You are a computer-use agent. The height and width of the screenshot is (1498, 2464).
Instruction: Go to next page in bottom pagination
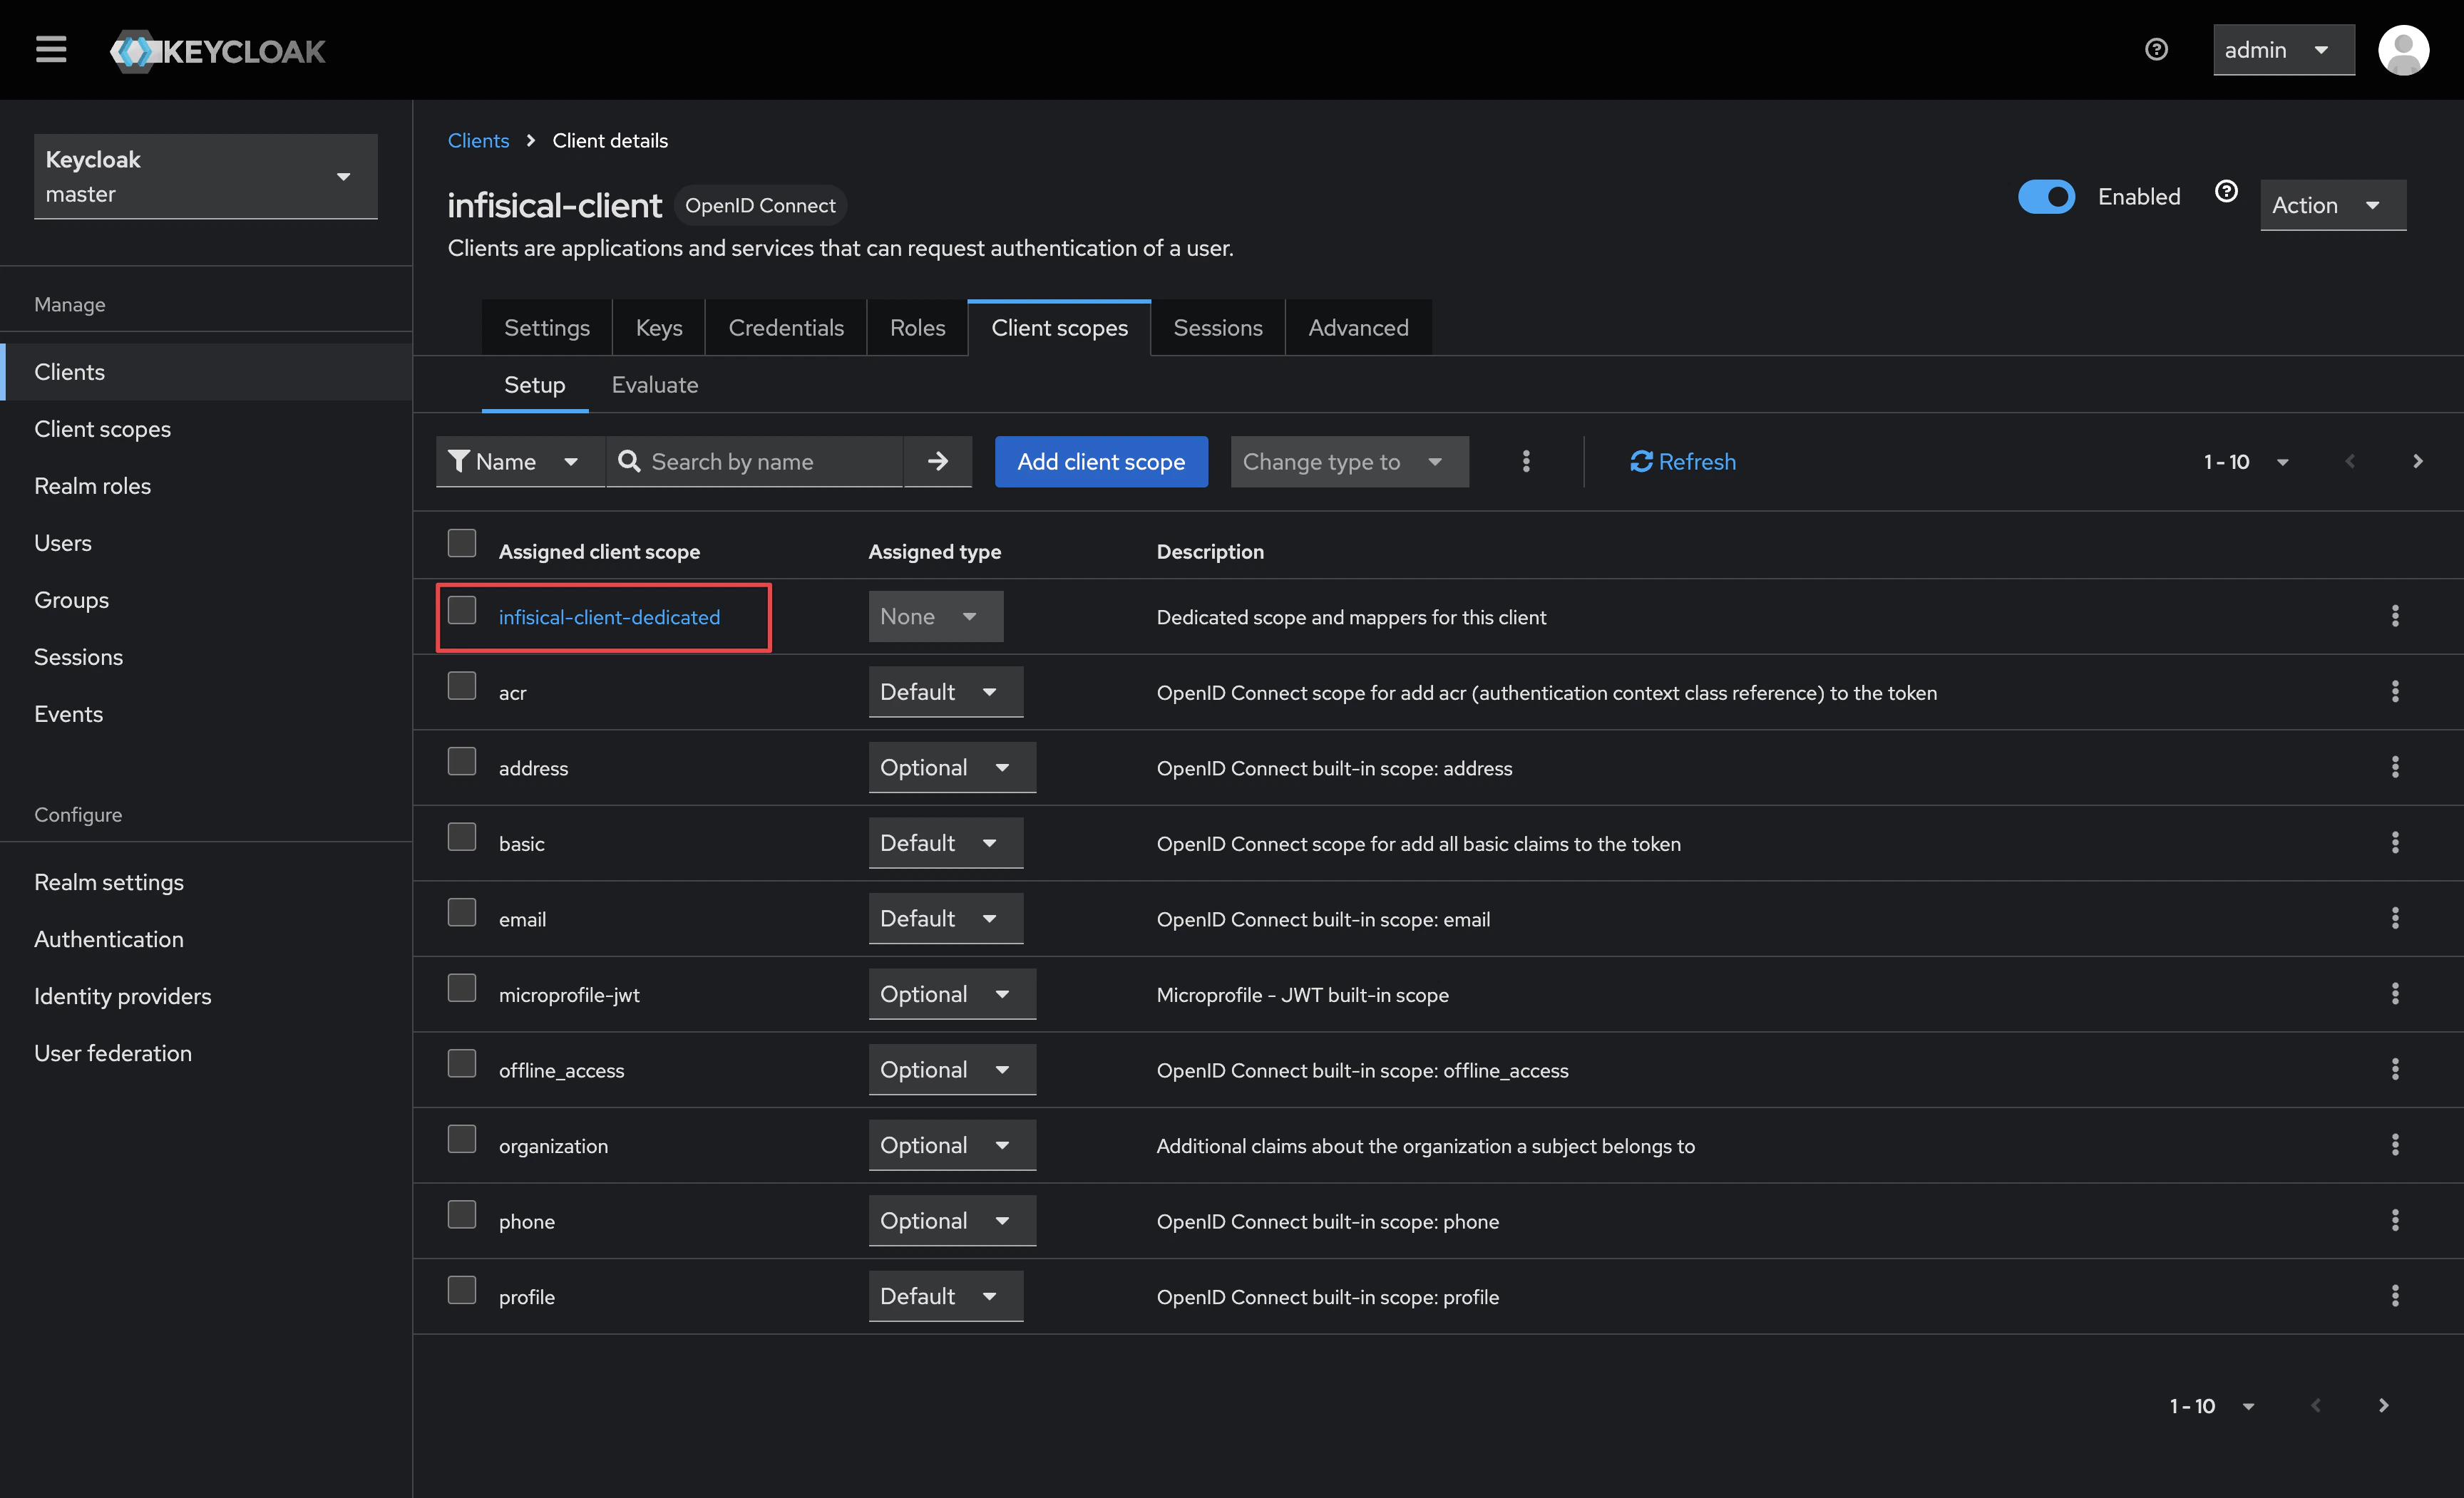[2384, 1405]
